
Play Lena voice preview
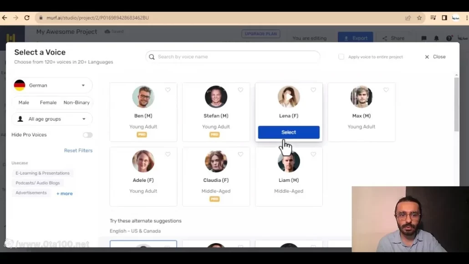click(x=289, y=97)
